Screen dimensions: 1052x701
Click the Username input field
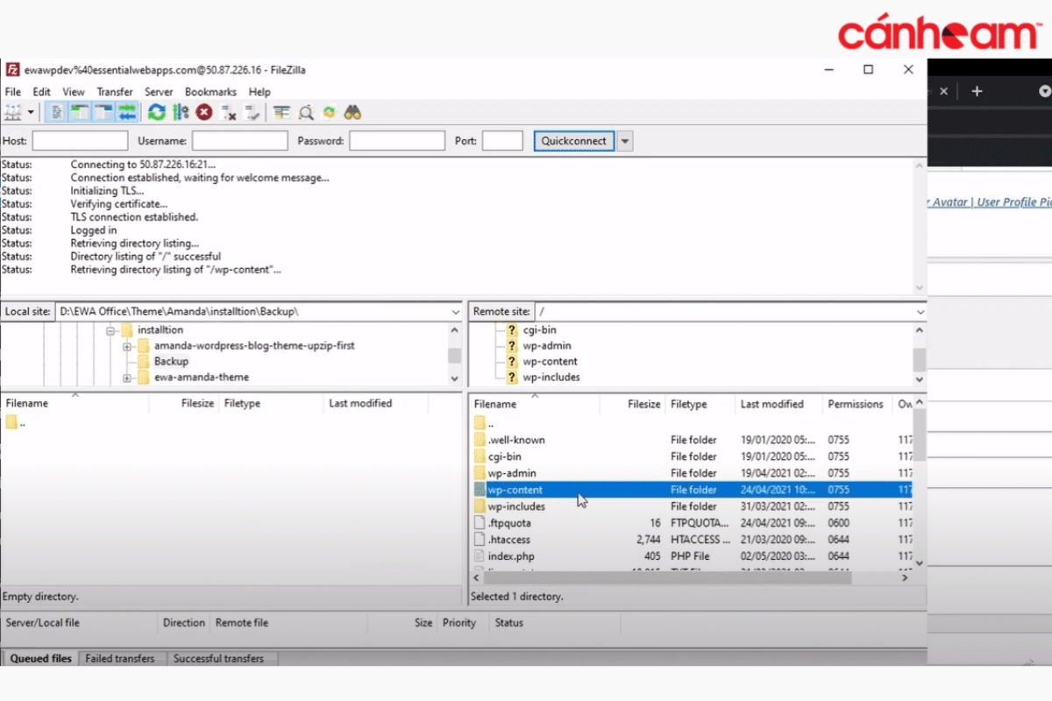coord(239,140)
